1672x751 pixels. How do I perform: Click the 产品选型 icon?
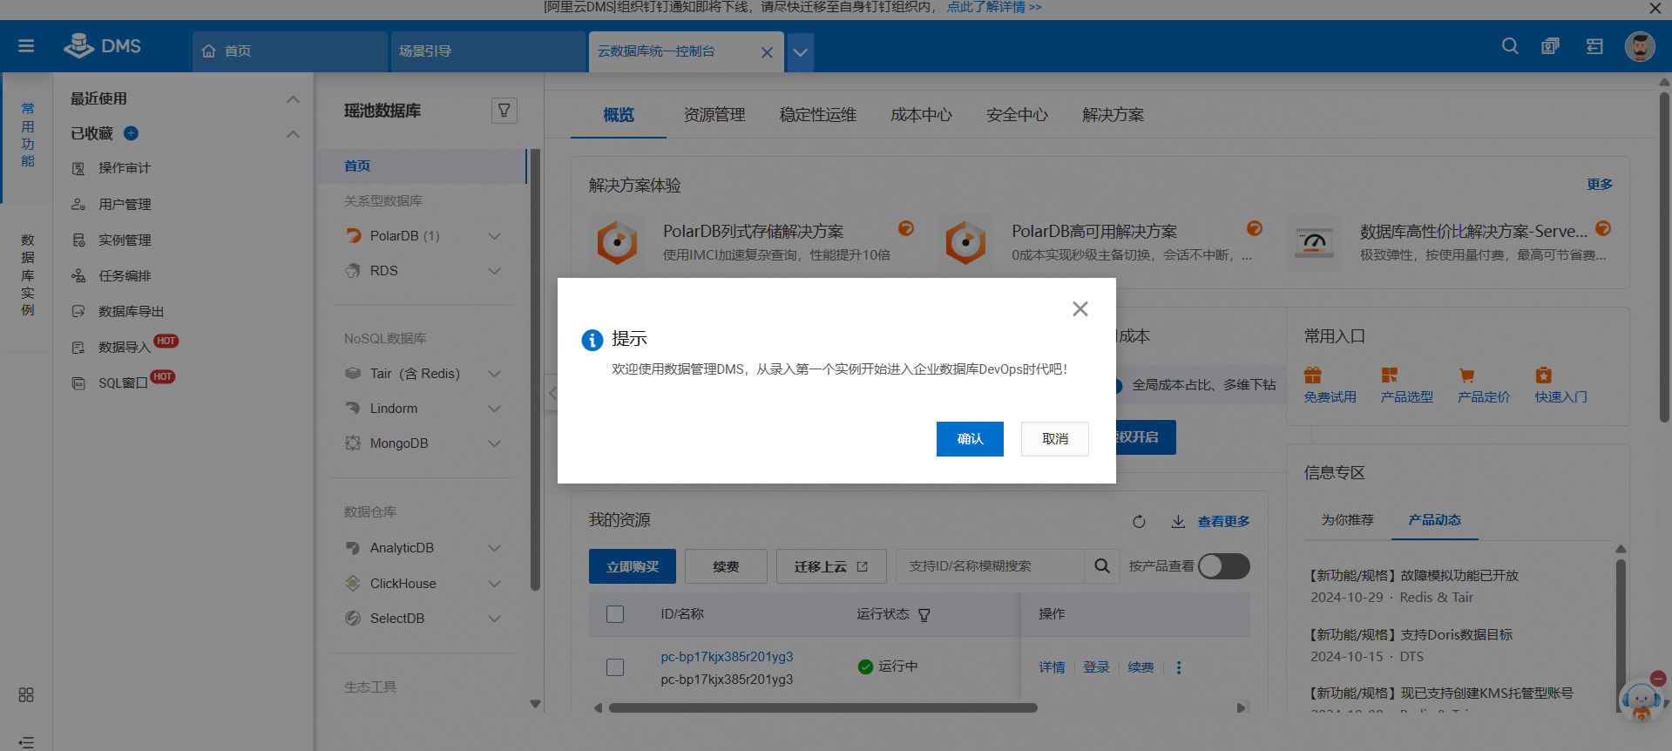(1390, 375)
